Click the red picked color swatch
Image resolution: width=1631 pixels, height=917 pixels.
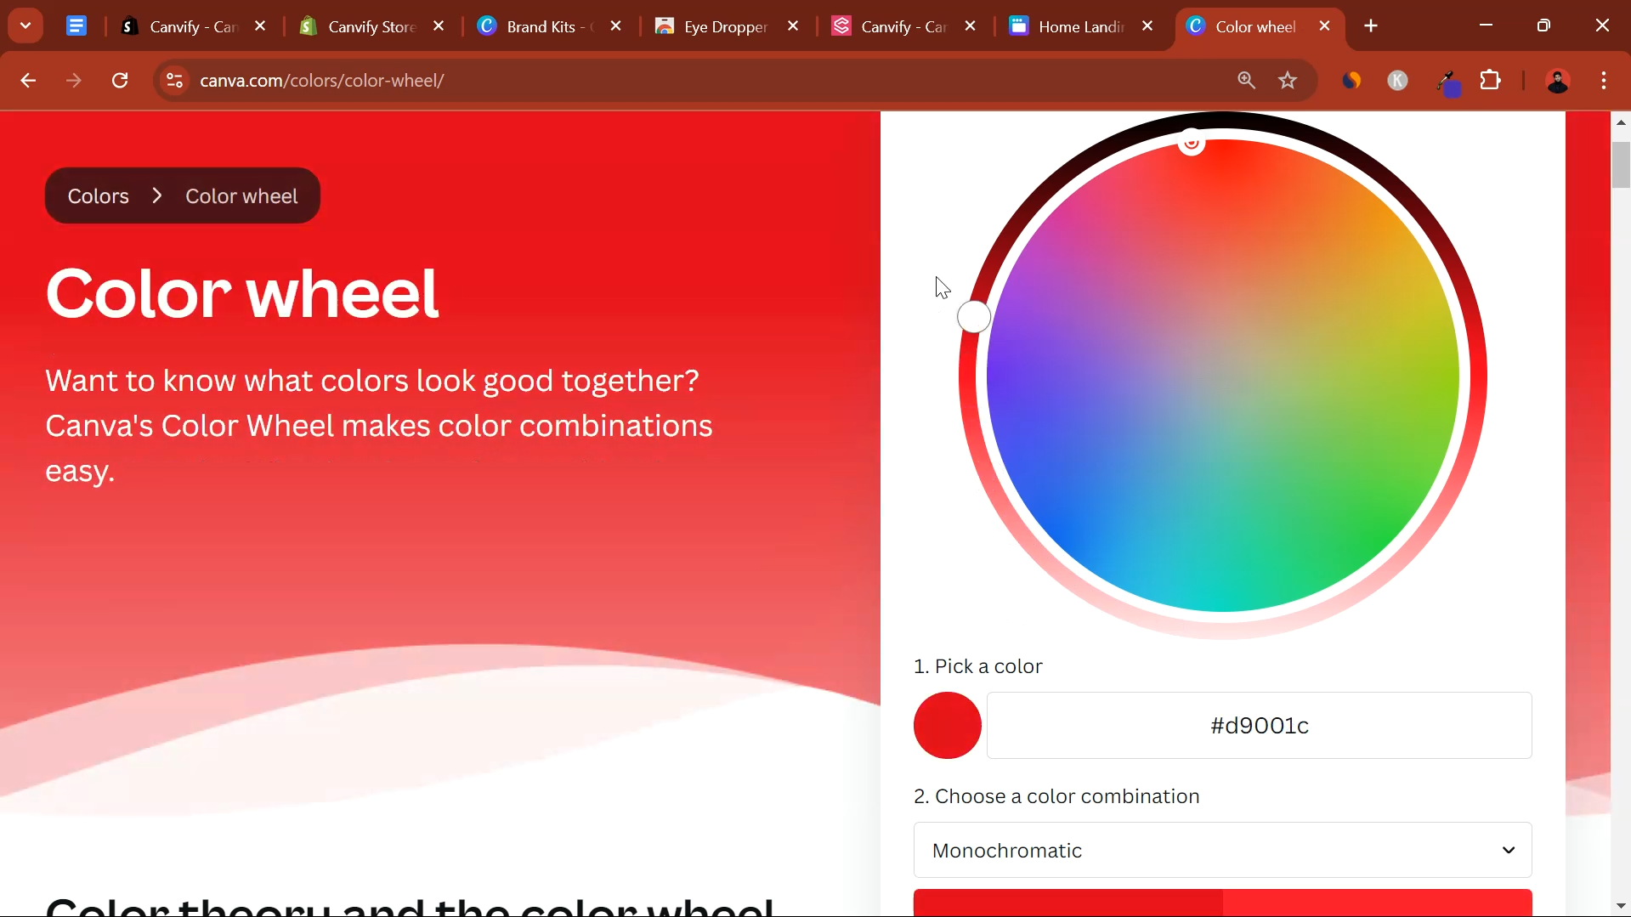(x=948, y=725)
